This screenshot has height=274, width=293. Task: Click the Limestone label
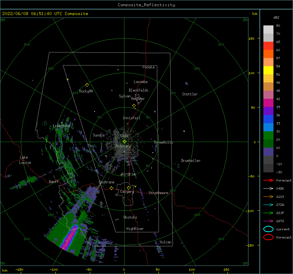62,126
